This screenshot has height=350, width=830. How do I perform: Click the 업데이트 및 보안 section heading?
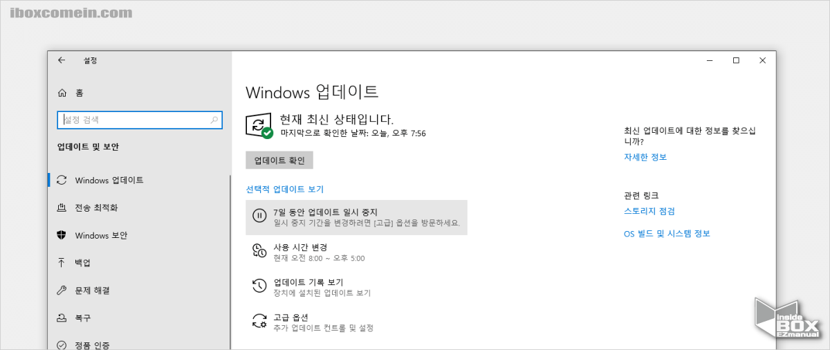(x=88, y=147)
